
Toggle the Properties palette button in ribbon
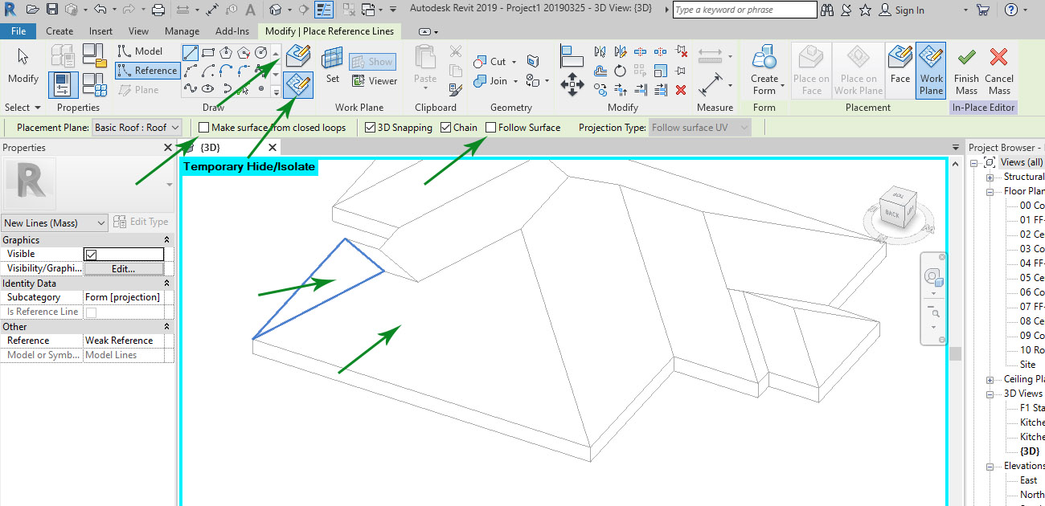coord(64,84)
